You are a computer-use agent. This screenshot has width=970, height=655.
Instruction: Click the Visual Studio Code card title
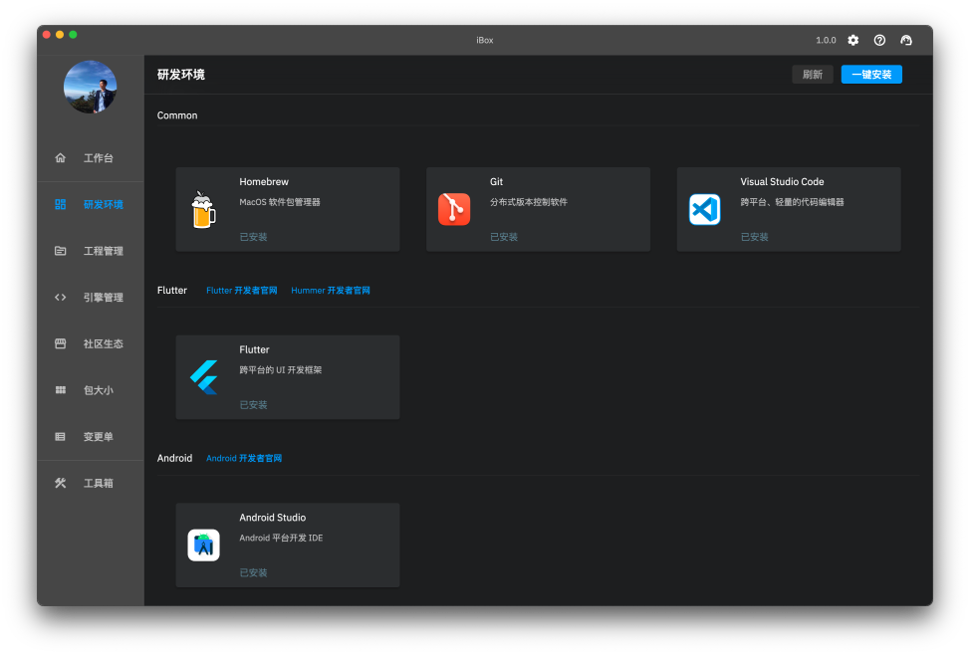pos(782,182)
